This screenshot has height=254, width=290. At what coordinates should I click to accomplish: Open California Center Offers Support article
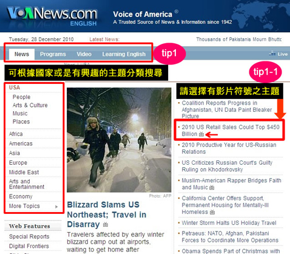click(225, 205)
